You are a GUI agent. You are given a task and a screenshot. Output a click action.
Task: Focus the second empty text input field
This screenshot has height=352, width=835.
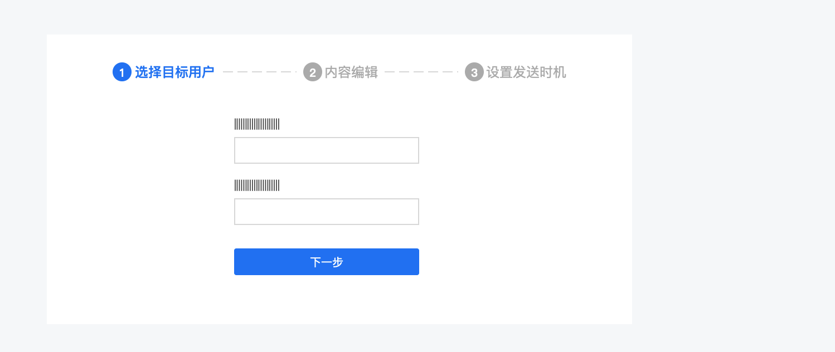point(326,212)
